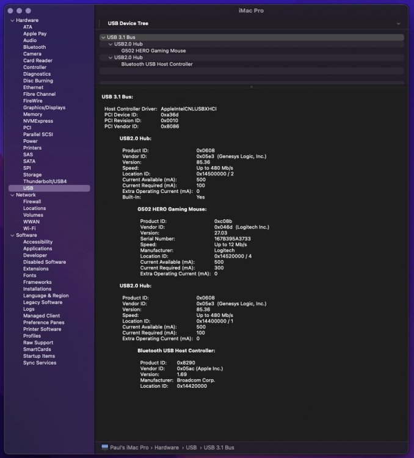
Task: Collapse the Network section chevron
Action: [12, 195]
